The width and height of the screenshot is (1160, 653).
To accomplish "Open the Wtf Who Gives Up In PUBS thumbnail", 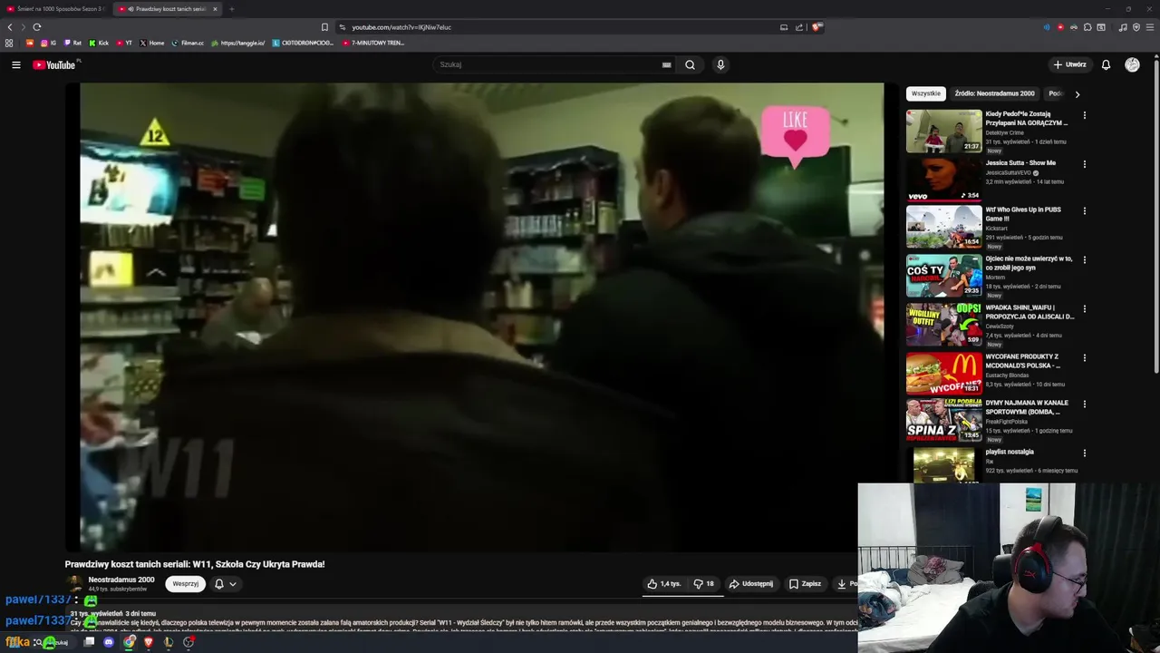I will tap(944, 227).
